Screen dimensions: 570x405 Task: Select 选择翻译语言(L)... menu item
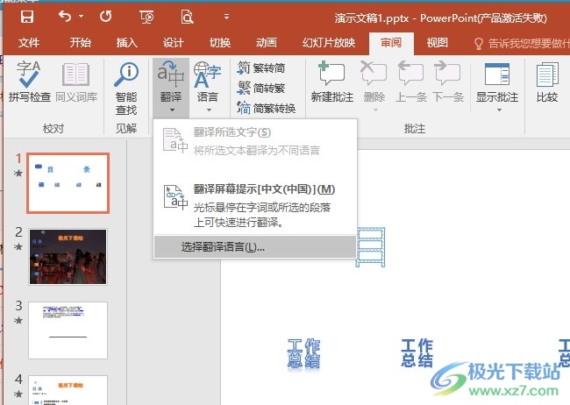pos(255,247)
